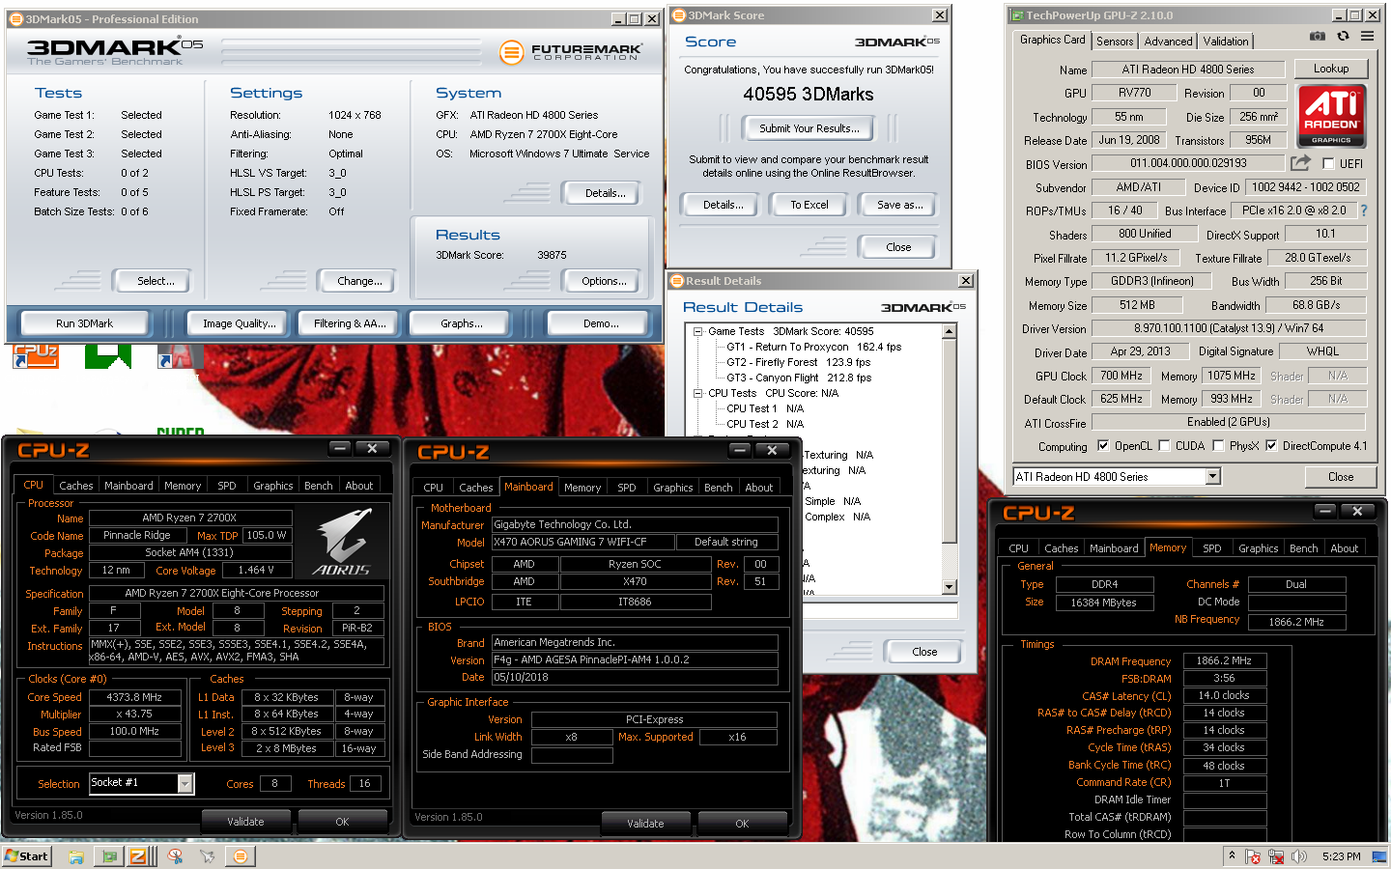The height and width of the screenshot is (869, 1391).
Task: Click the ATI Radeon Graphics logo
Action: click(1331, 116)
